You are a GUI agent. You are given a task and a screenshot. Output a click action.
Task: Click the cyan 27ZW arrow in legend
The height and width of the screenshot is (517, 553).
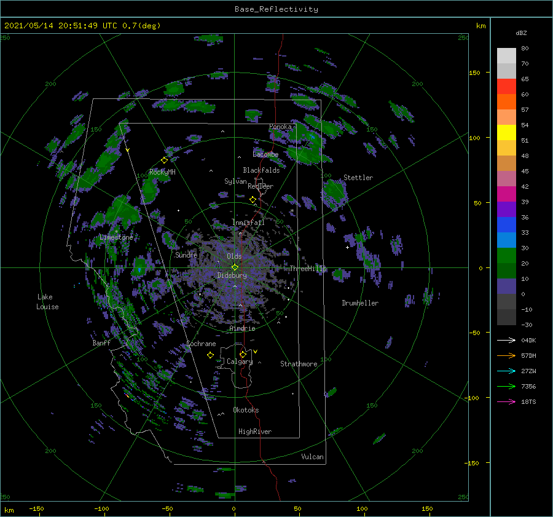[x=506, y=371]
